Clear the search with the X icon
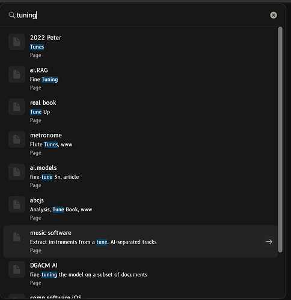The height and width of the screenshot is (300, 291). [x=274, y=15]
